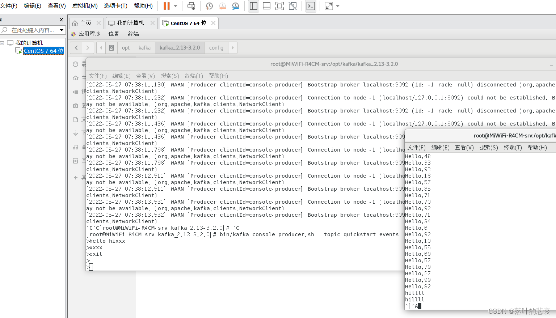Open VMware 查看(V) menu
Image resolution: width=556 pixels, height=318 pixels.
[56, 6]
